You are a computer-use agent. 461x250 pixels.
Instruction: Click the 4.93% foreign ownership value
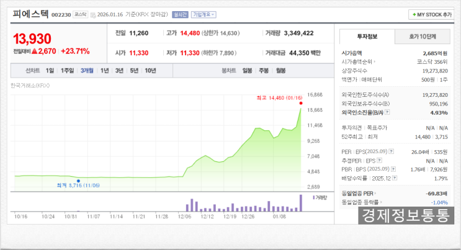click(439, 113)
